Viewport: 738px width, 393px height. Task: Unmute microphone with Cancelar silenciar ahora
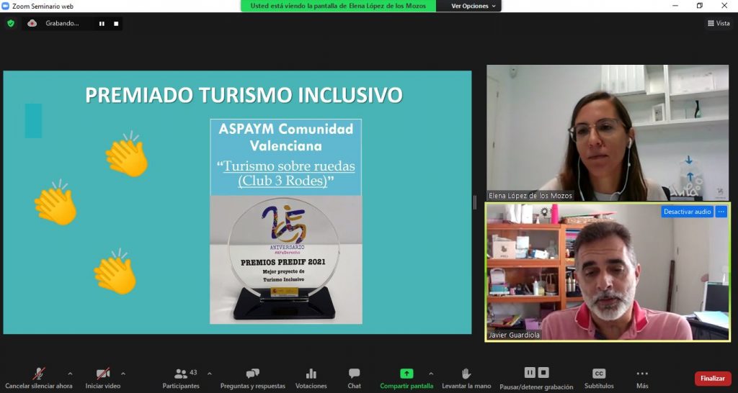coord(39,379)
